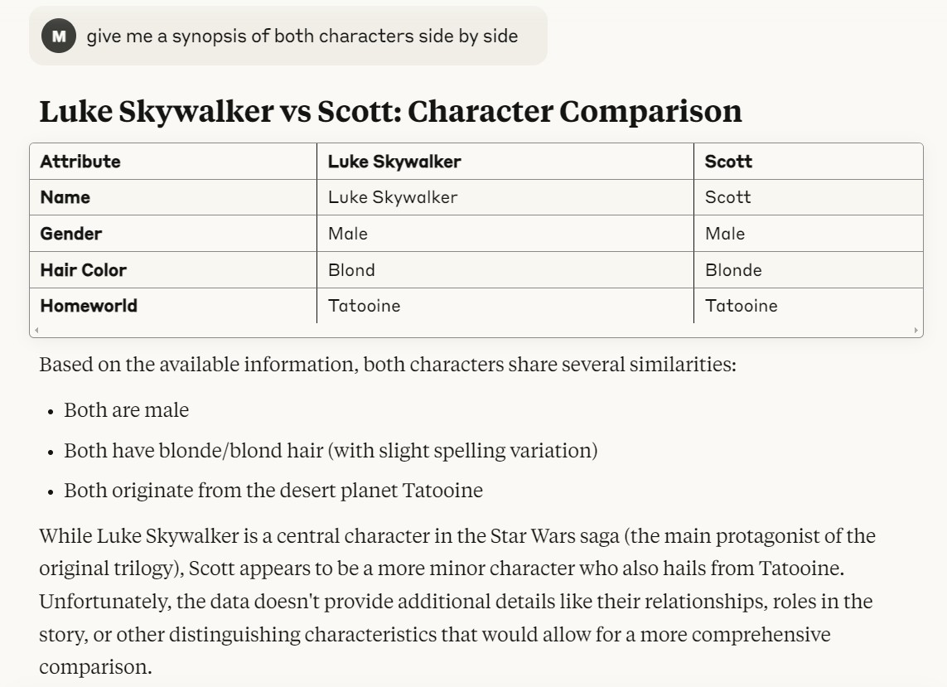Click the bullet 'Both are male'
This screenshot has width=947, height=687.
click(126, 410)
